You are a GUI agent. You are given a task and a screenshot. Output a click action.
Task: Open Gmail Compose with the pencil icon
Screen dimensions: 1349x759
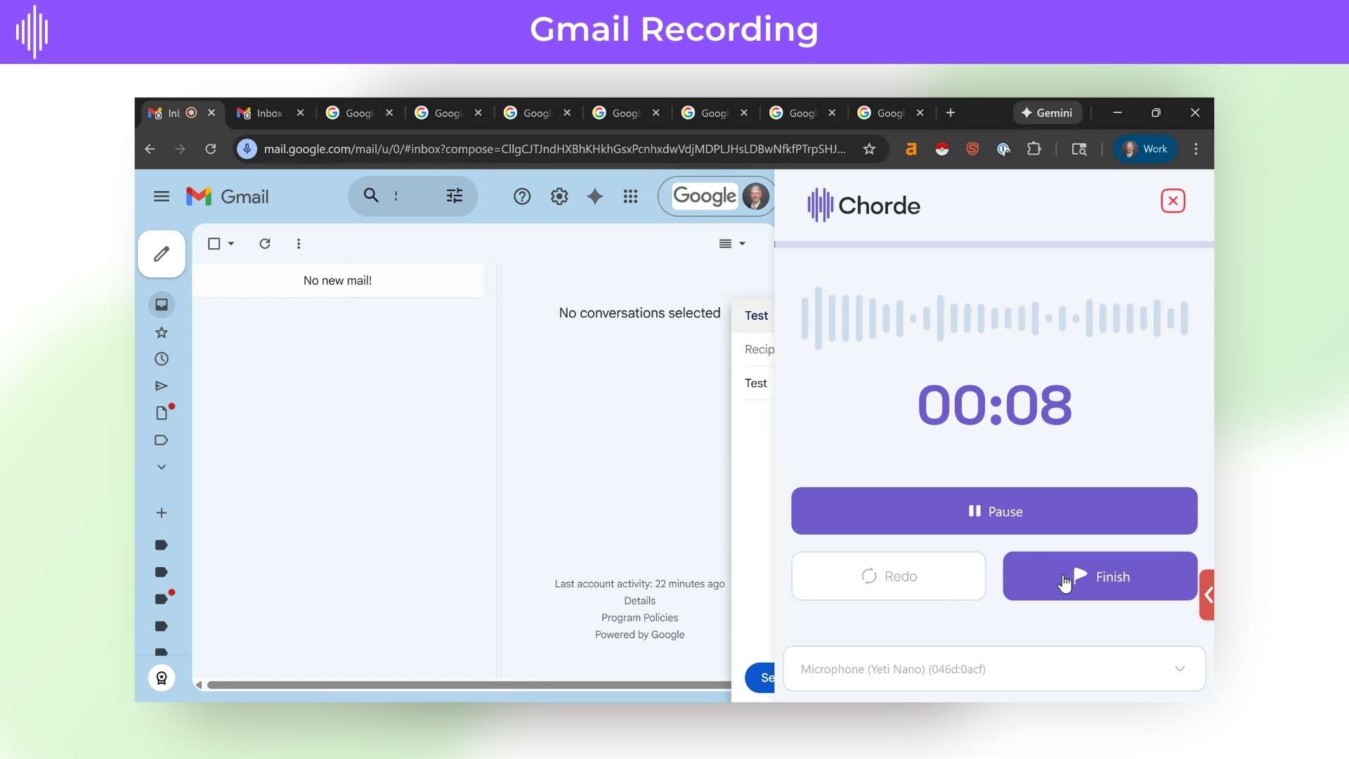[x=162, y=254]
